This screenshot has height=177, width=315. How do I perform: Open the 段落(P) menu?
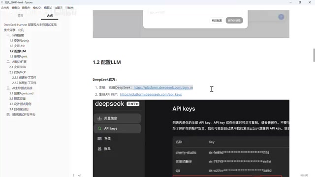tap(26, 8)
